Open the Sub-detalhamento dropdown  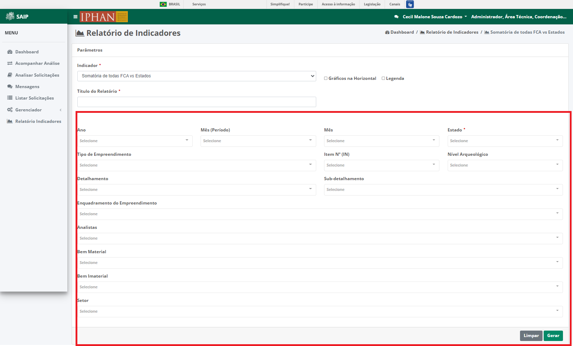coord(443,190)
